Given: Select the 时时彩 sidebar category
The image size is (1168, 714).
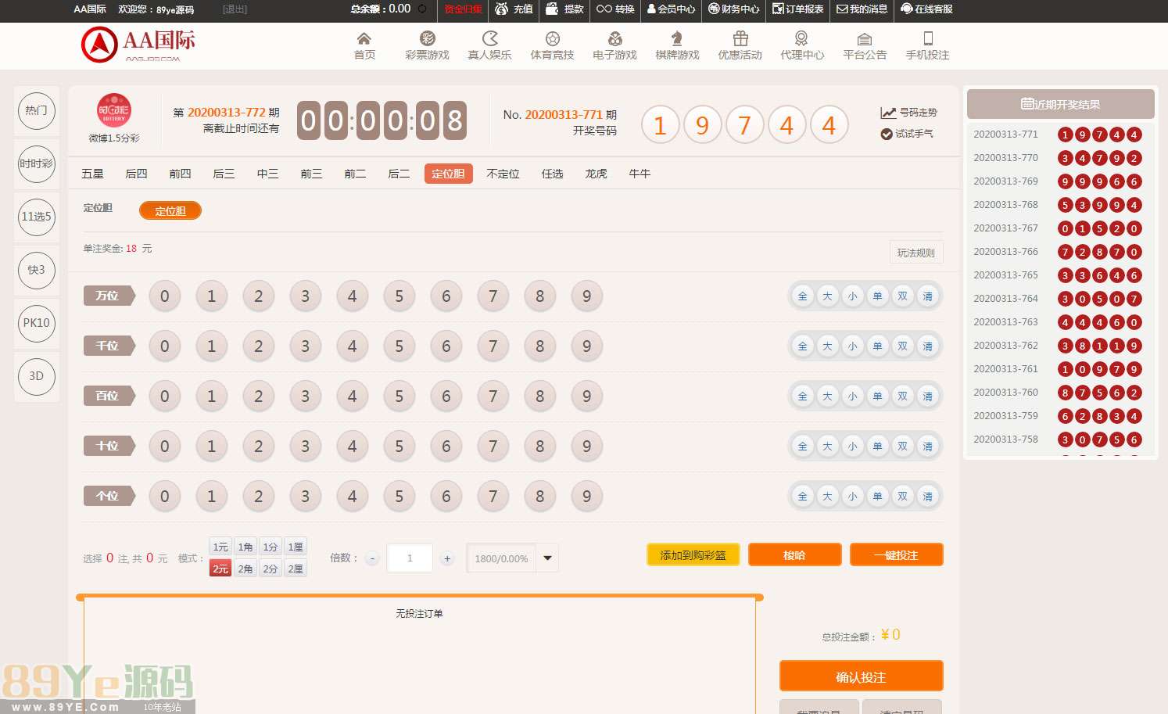Looking at the screenshot, I should pyautogui.click(x=36, y=163).
